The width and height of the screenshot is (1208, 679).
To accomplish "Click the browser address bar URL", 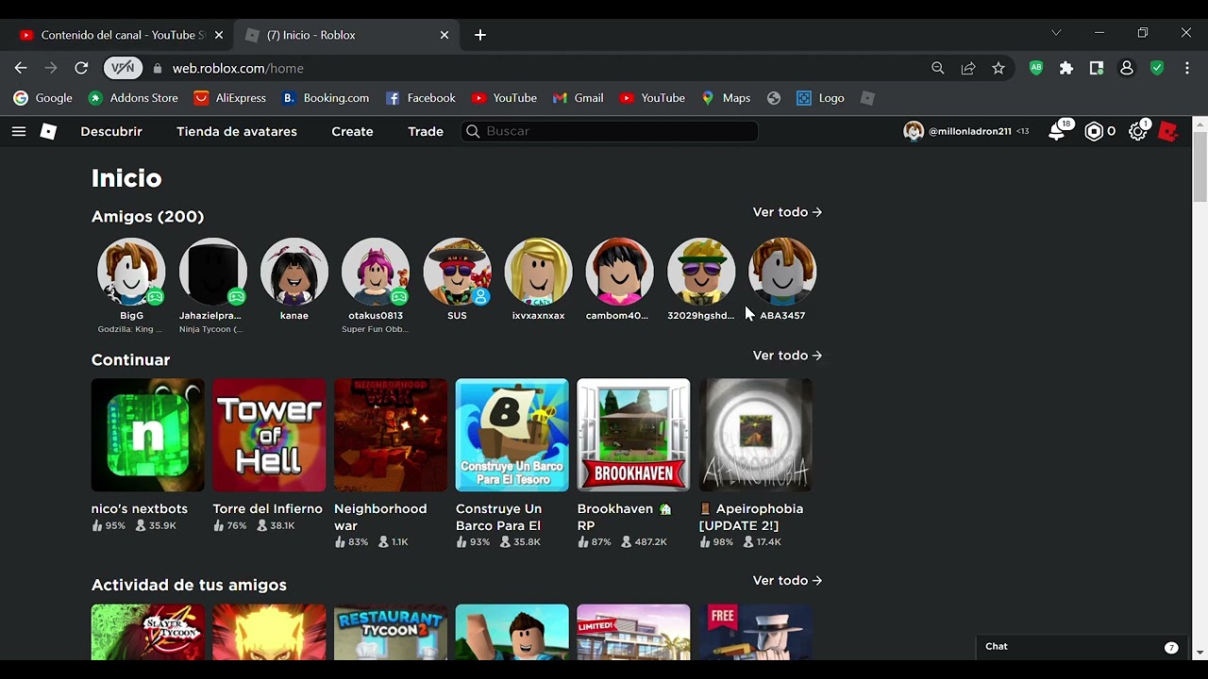I will pos(238,68).
